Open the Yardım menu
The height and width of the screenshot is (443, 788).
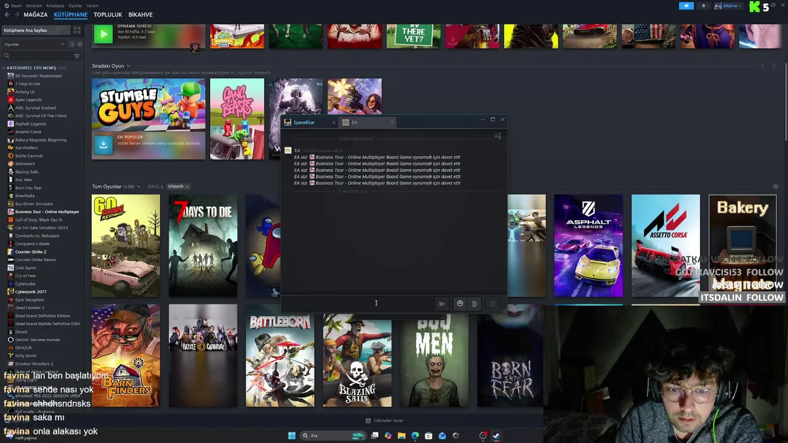point(92,6)
